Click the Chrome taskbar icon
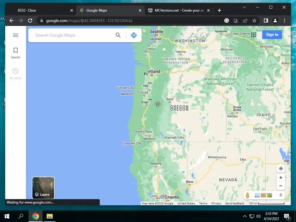This screenshot has width=296, height=222. [35, 216]
